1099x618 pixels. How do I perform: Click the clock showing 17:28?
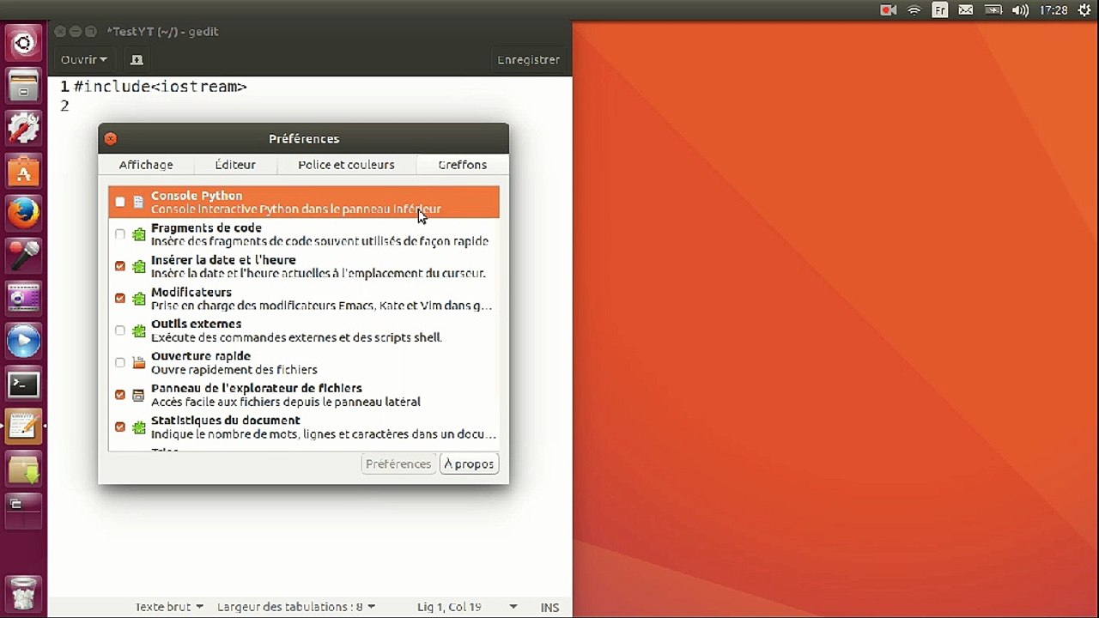pos(1053,10)
